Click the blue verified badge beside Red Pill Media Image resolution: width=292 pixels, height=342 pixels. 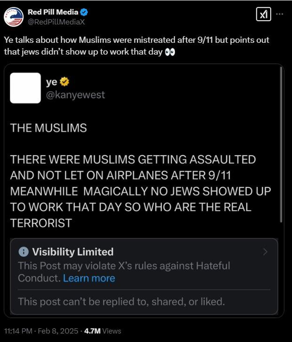pos(84,12)
